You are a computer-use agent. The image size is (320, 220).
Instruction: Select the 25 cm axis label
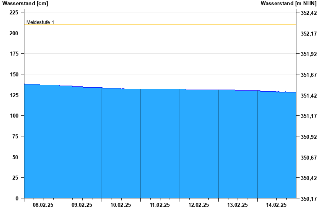(x=15, y=178)
